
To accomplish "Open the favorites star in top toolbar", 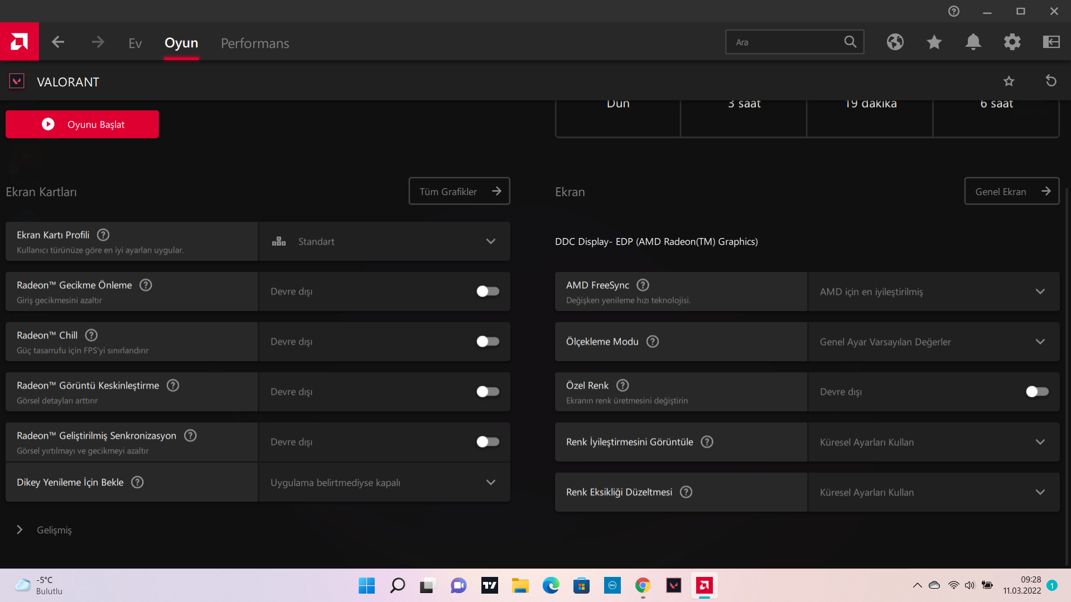I will coord(934,42).
